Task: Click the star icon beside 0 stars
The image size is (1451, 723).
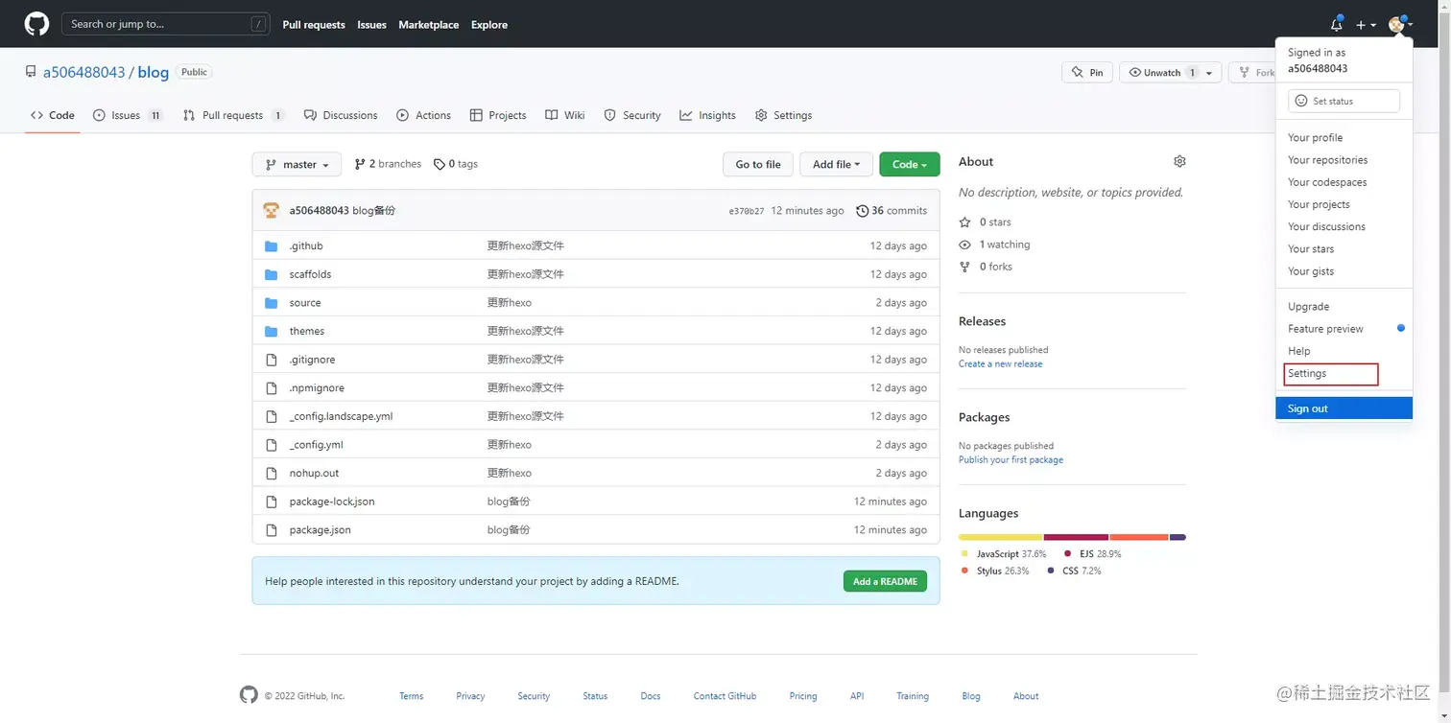Action: point(965,222)
